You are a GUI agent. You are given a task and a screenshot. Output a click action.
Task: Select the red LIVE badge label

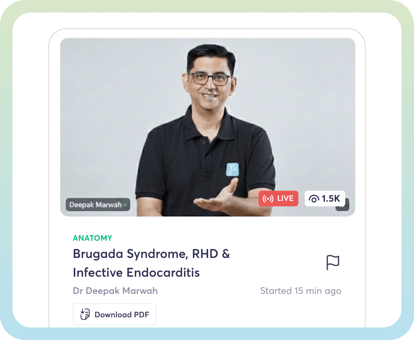[x=278, y=199]
